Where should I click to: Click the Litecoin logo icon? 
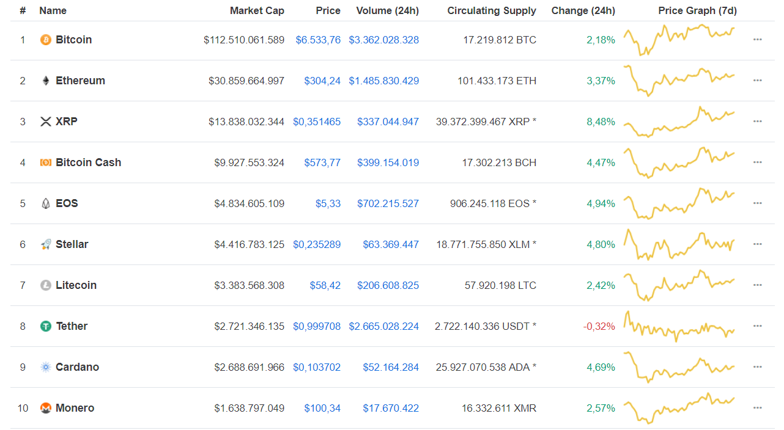(x=45, y=285)
